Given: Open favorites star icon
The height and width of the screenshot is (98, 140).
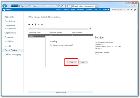Looking at the screenshot, I should tap(132, 6).
